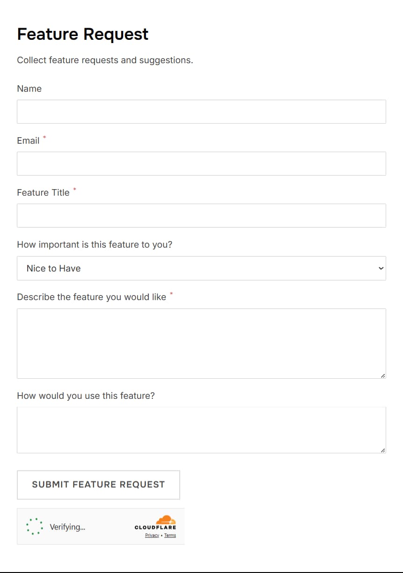
Task: Open the Cloudflare Privacy link
Action: click(152, 536)
